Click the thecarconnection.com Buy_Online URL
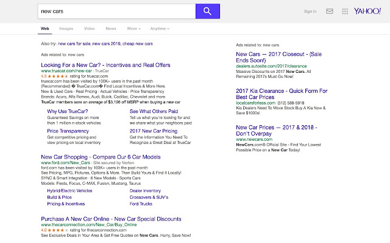 [89, 225]
